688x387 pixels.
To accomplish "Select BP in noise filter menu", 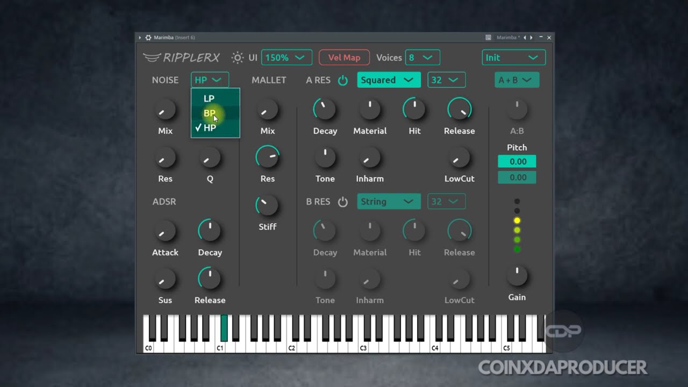I will tap(216, 113).
